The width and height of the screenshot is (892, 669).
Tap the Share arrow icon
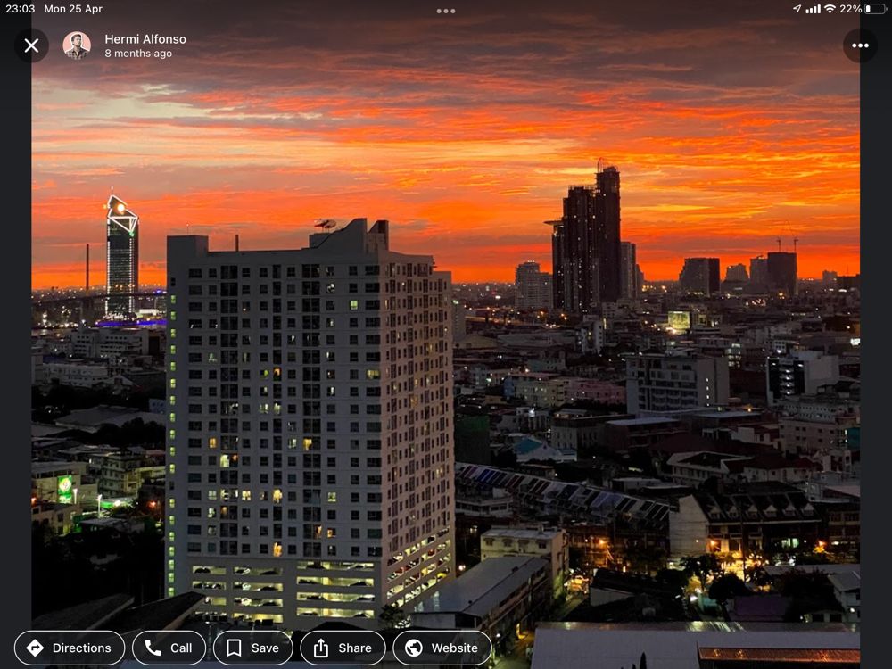pyautogui.click(x=321, y=648)
